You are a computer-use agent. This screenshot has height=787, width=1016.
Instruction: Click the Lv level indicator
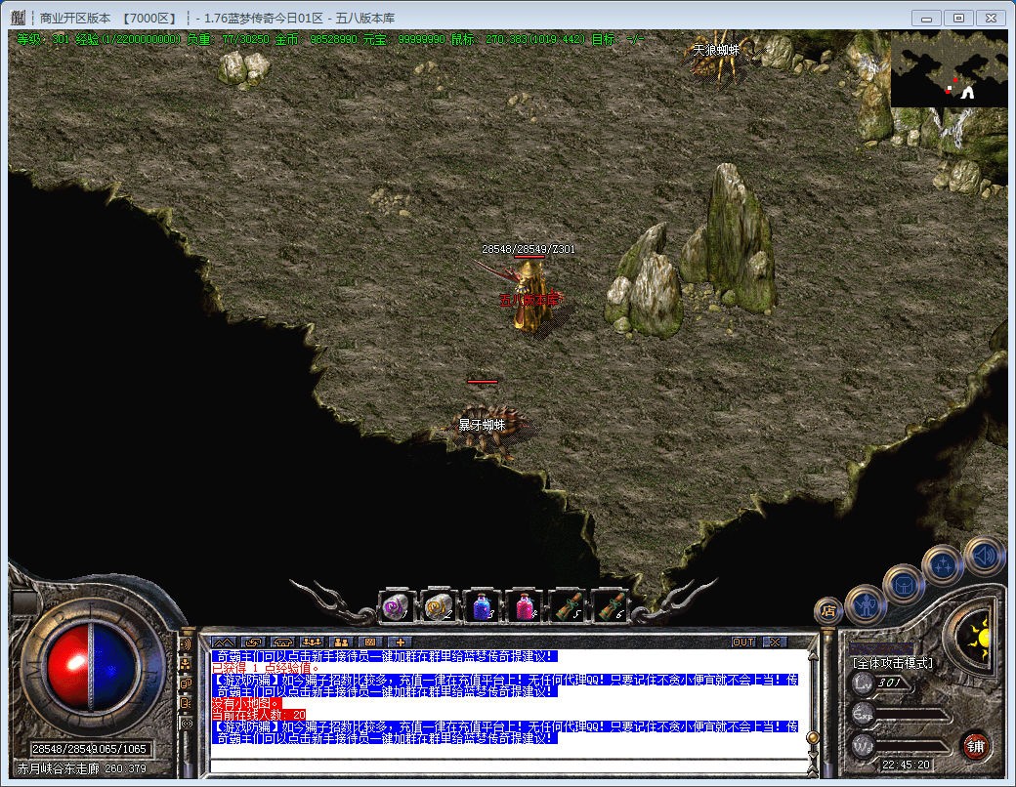pyautogui.click(x=882, y=683)
